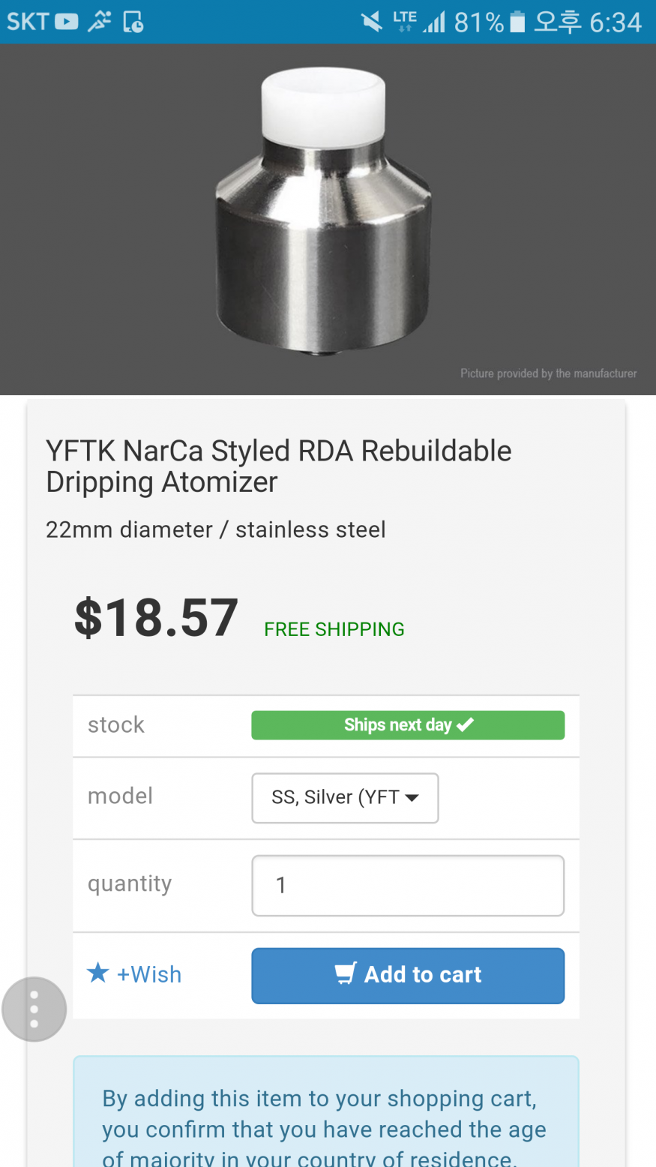Tap the floating three-dots menu button

[34, 1009]
